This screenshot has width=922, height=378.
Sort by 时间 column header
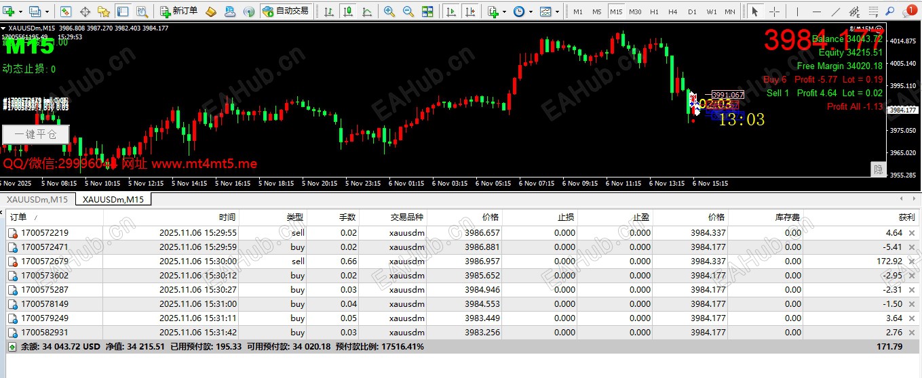click(x=171, y=217)
